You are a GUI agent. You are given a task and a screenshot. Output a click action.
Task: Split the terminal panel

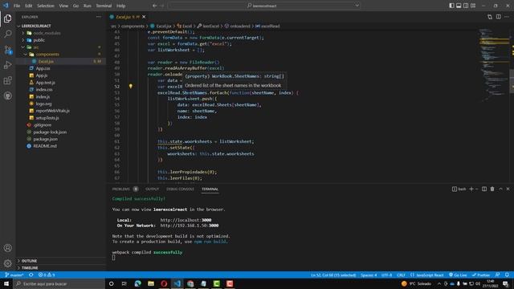coord(484,189)
